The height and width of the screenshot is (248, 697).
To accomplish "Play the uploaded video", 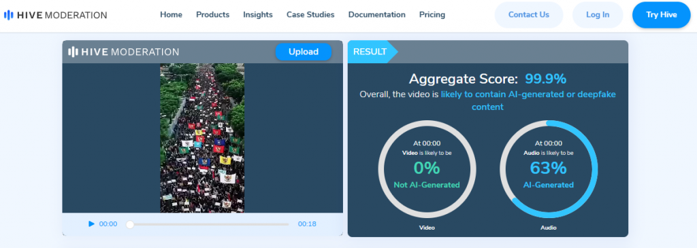I will click(92, 224).
